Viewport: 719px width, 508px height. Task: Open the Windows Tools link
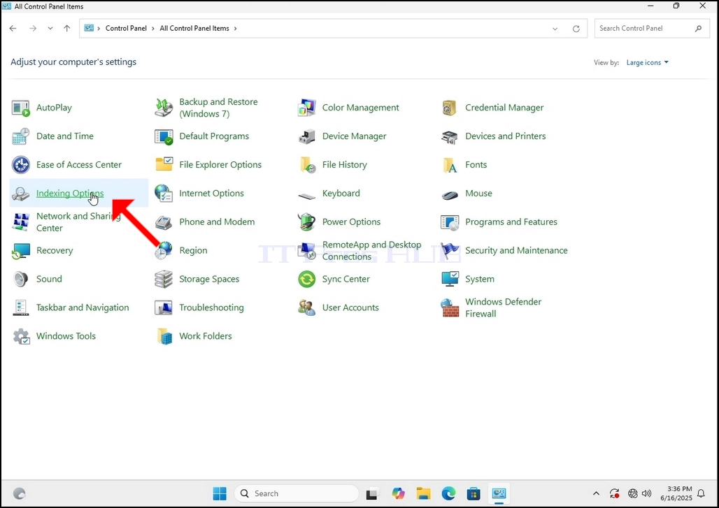[66, 336]
